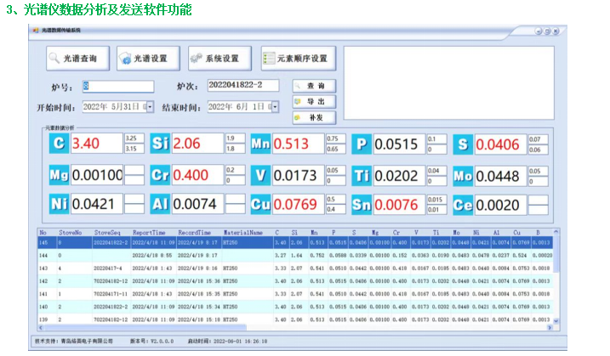Open 系统设置 system settings with gear icon

point(220,59)
